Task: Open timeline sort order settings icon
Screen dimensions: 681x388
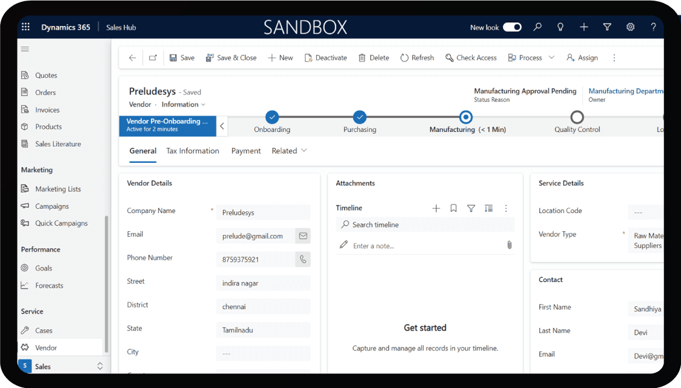Action: coord(488,208)
